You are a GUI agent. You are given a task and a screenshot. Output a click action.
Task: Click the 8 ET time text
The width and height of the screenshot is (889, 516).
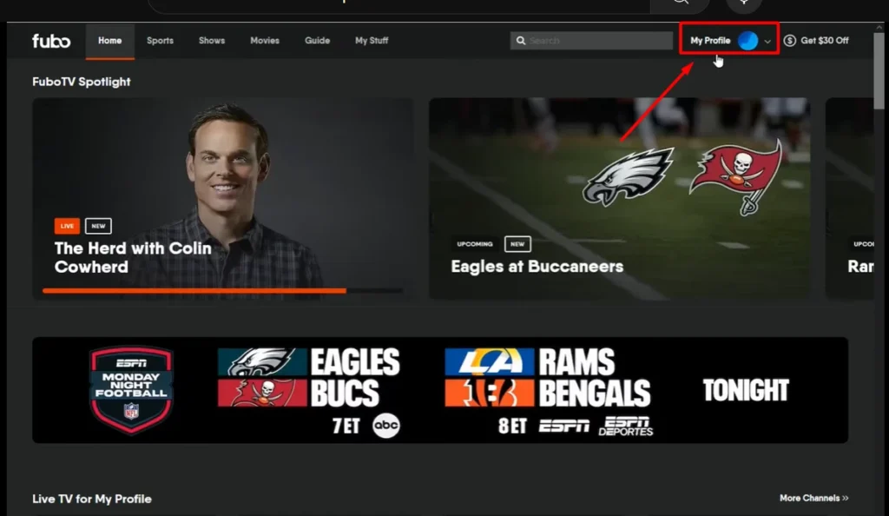pyautogui.click(x=512, y=426)
